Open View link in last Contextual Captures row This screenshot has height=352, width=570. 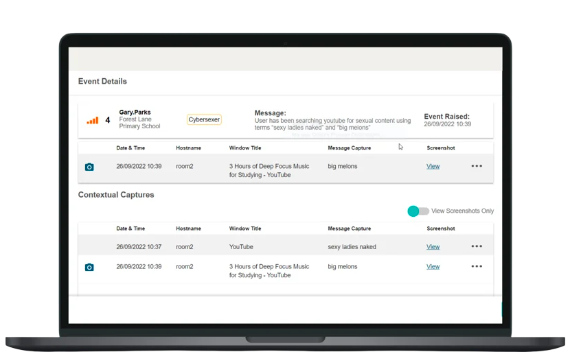click(433, 267)
